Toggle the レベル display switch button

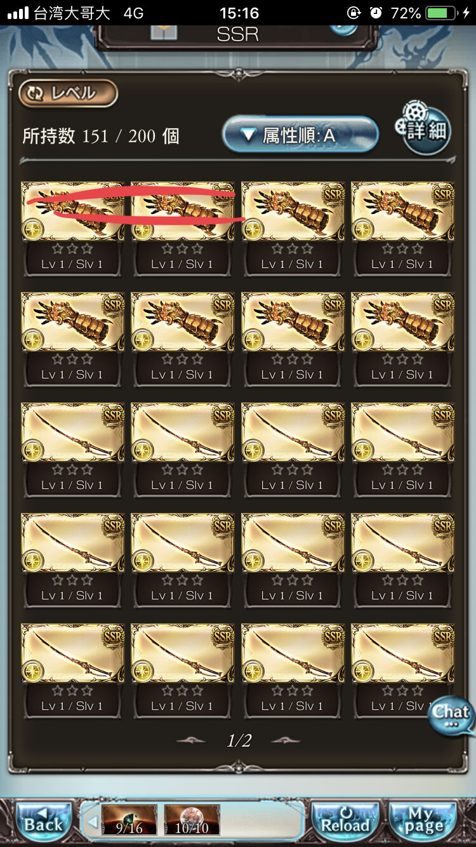(68, 93)
